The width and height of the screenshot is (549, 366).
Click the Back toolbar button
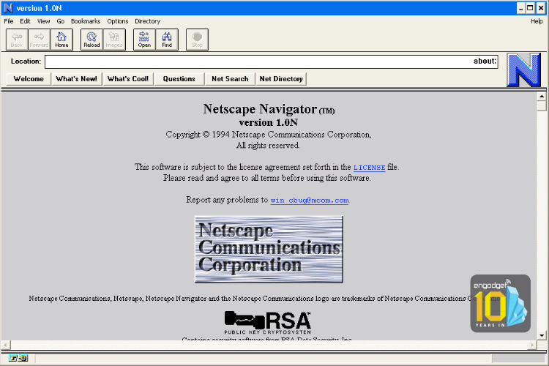coord(17,40)
